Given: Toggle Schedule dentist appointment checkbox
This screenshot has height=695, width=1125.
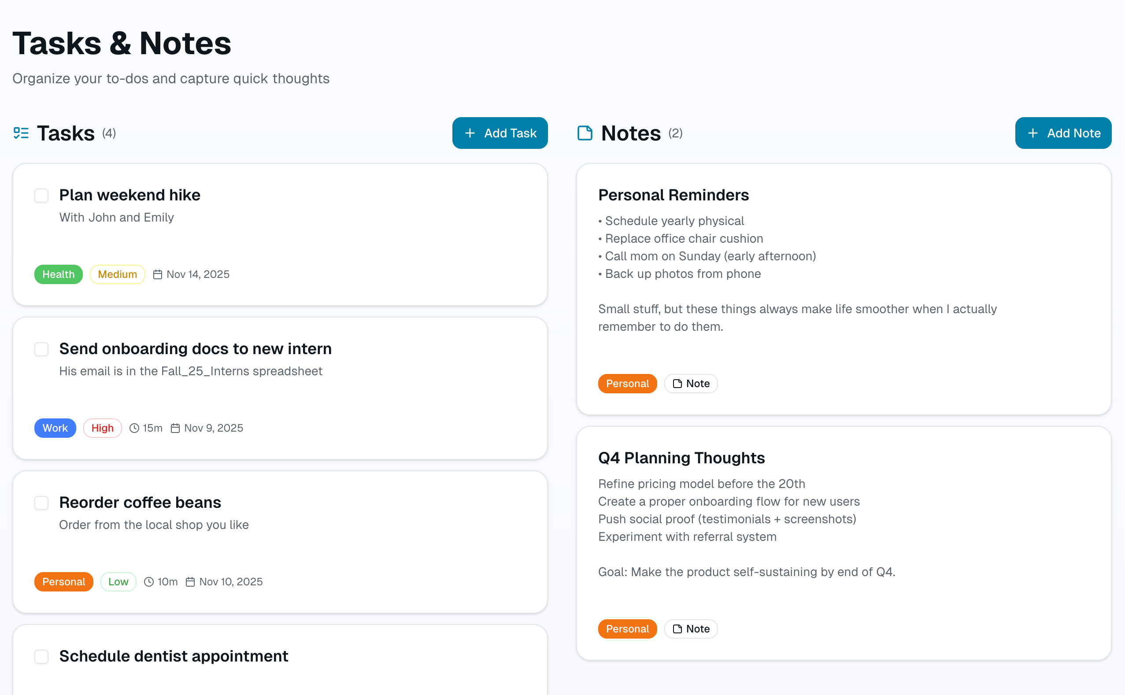Looking at the screenshot, I should coord(41,657).
